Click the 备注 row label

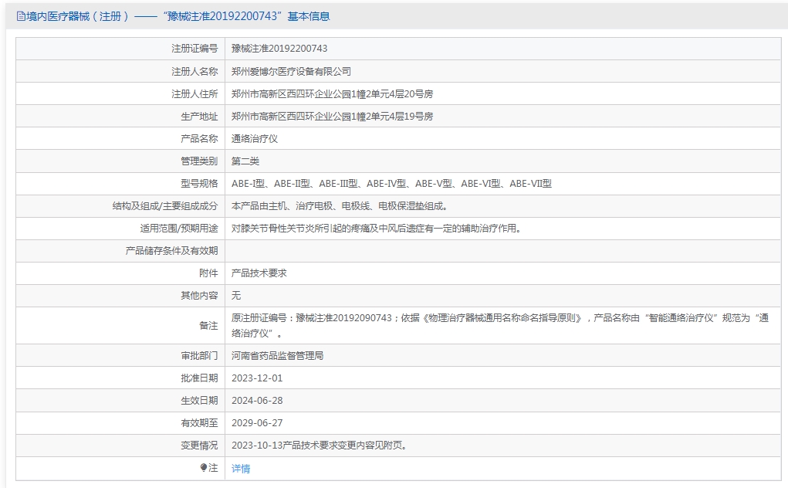(208, 326)
